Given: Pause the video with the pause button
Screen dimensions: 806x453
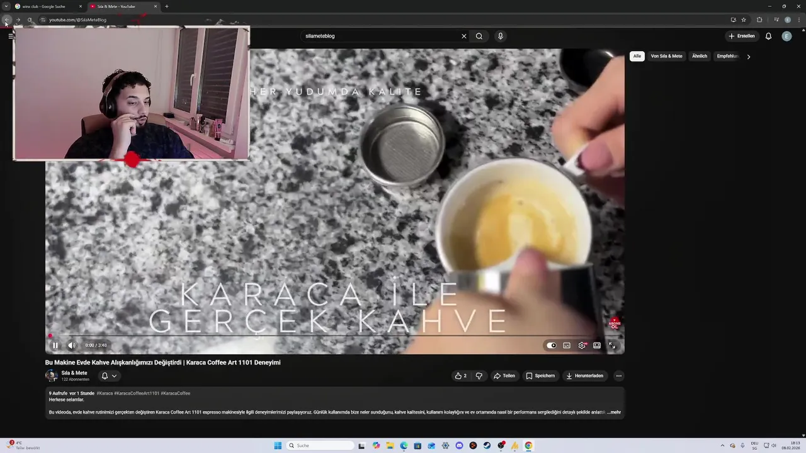Looking at the screenshot, I should tap(55, 345).
